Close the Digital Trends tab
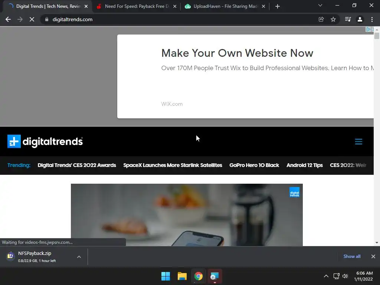The height and width of the screenshot is (285, 380). pos(86,6)
